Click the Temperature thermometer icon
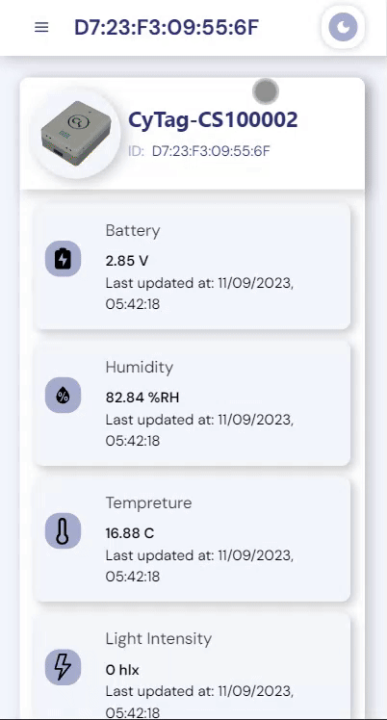The width and height of the screenshot is (387, 720). [63, 530]
